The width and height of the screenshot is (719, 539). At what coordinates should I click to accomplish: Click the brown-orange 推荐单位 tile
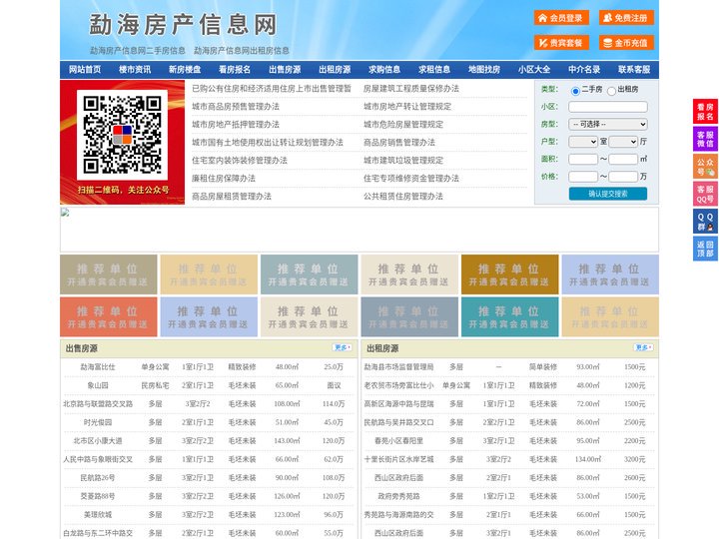(509, 274)
